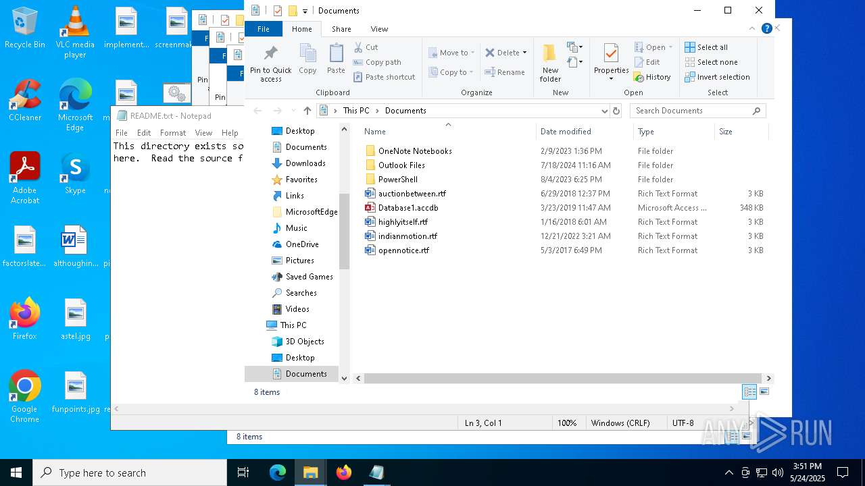Sort by Date modified column header
865x486 pixels.
pyautogui.click(x=584, y=132)
